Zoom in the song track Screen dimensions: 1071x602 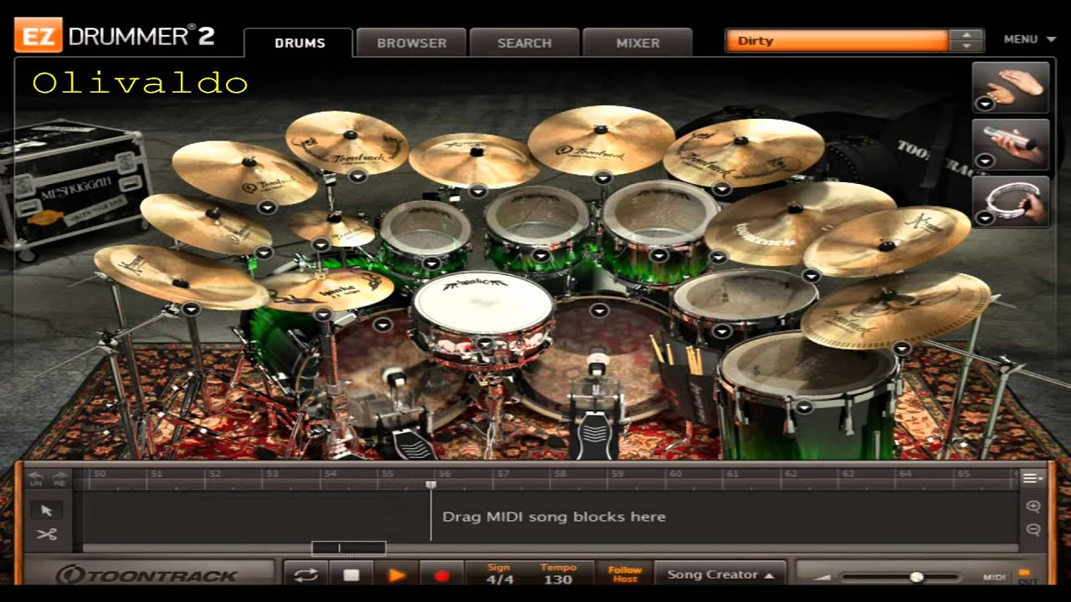pos(1033,507)
